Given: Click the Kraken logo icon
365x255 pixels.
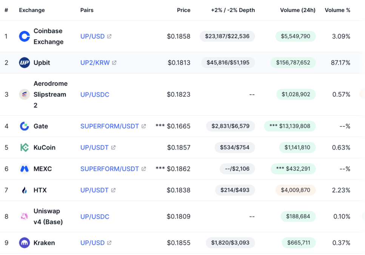Looking at the screenshot, I should point(25,243).
